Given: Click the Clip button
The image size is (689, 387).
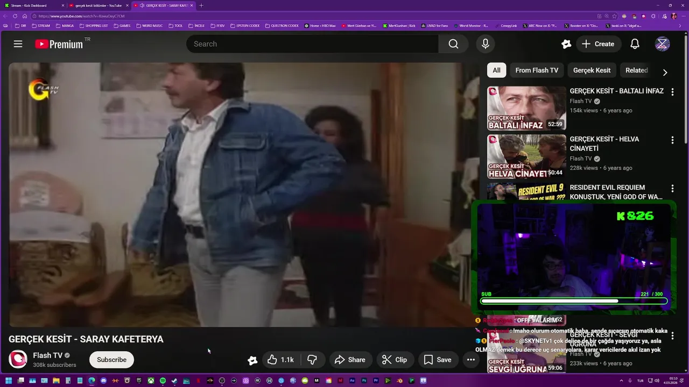Looking at the screenshot, I should click(395, 360).
